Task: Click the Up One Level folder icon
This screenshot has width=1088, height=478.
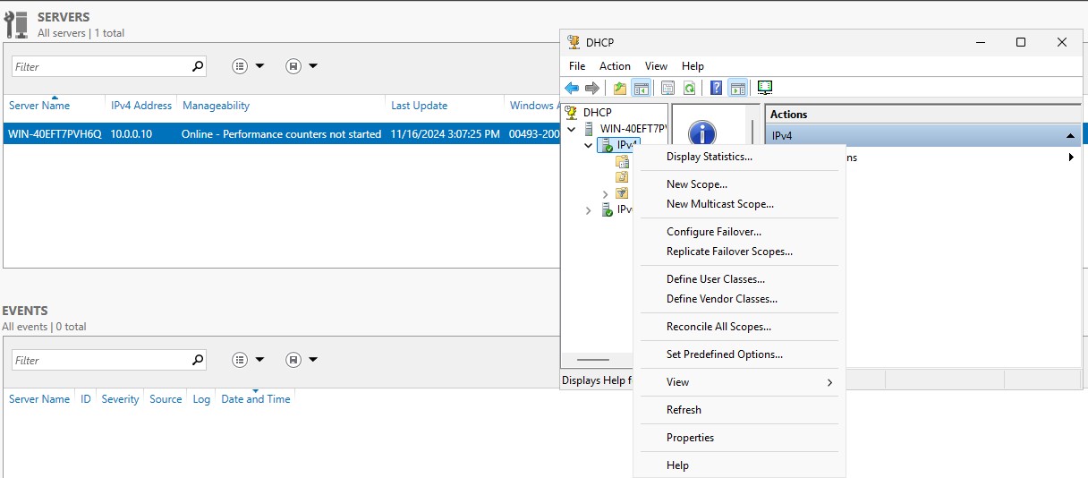Action: pos(620,88)
